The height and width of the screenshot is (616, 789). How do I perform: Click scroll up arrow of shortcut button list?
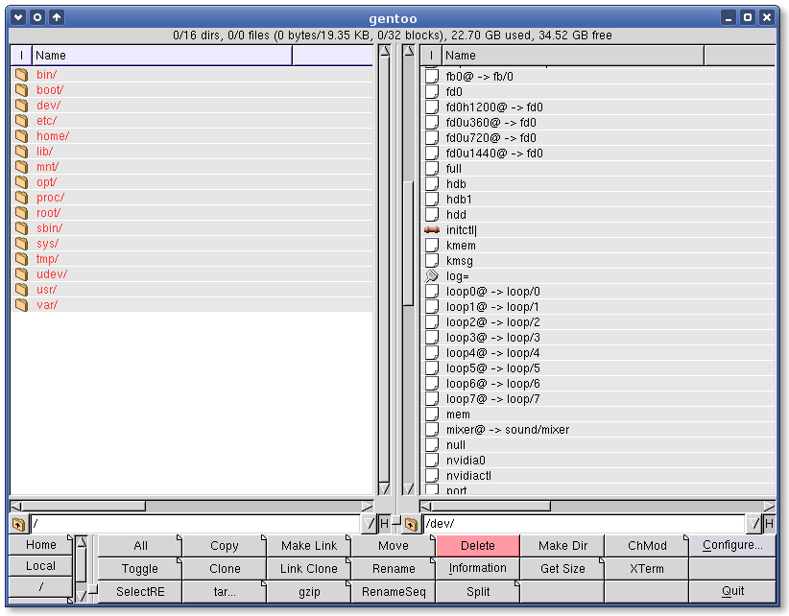pos(82,542)
